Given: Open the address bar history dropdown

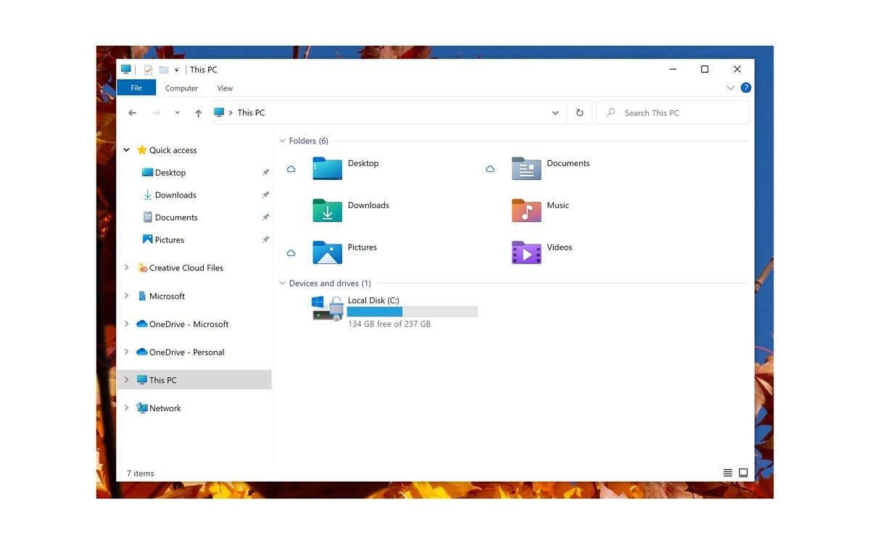Looking at the screenshot, I should [x=555, y=113].
